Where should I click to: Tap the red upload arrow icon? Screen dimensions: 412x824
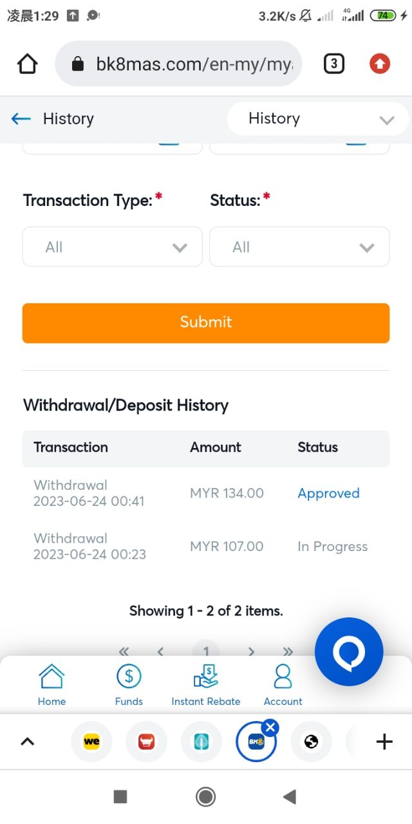point(380,64)
